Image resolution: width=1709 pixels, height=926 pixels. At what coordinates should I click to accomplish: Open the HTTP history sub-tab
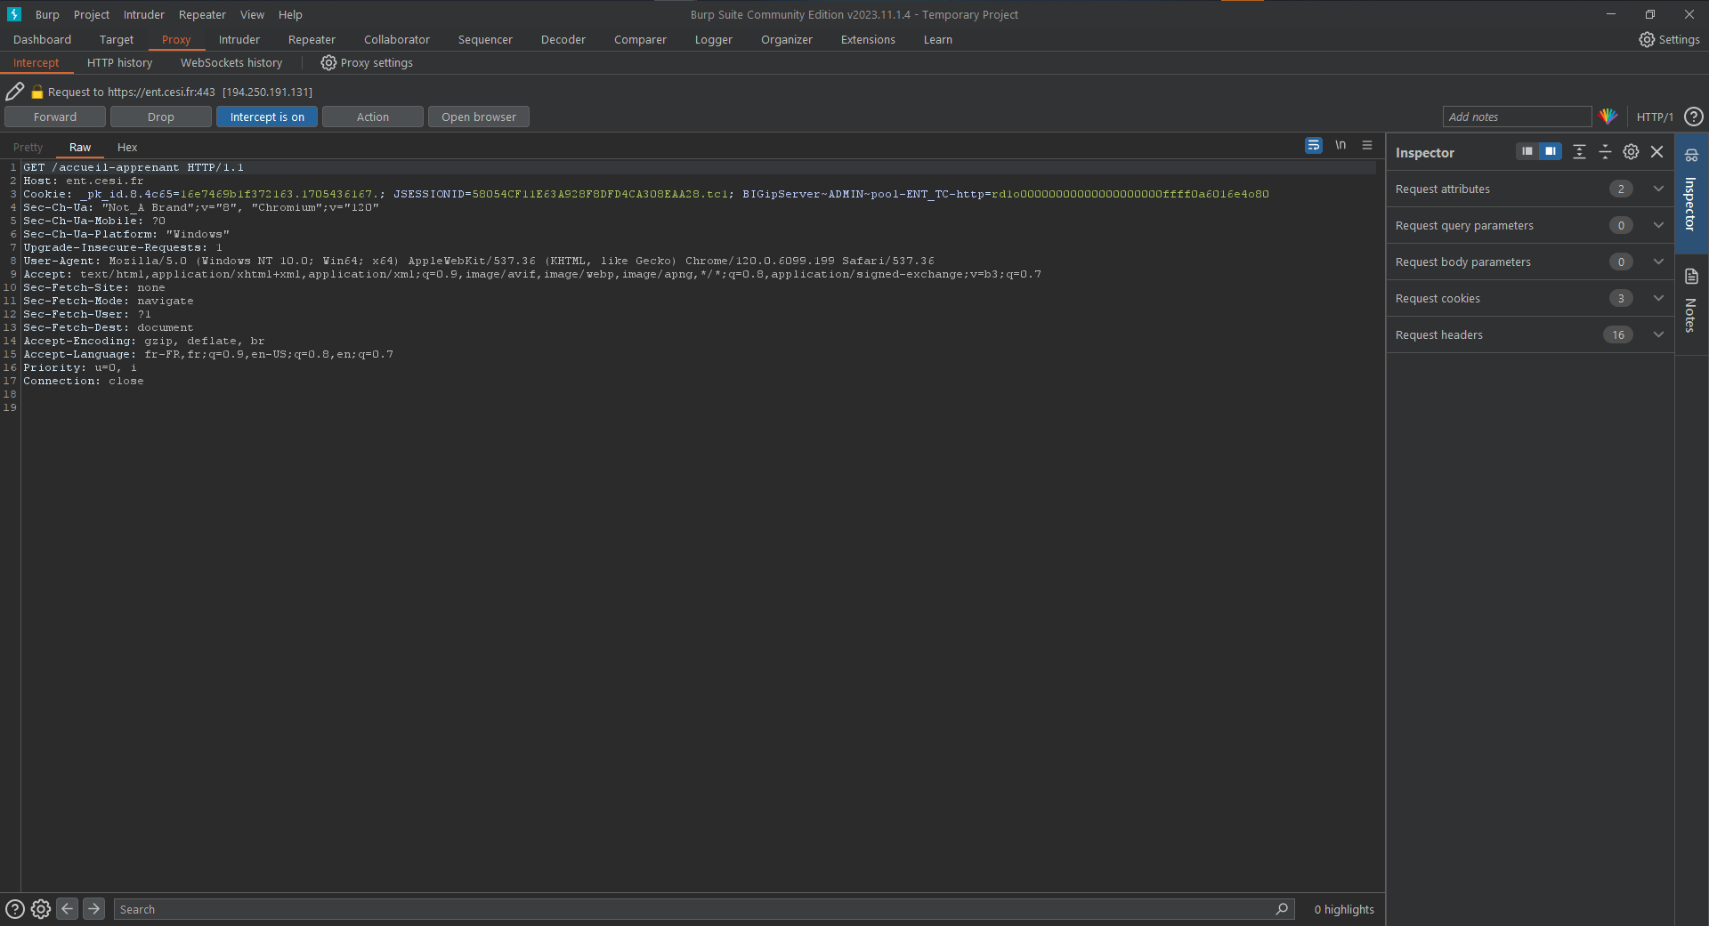point(119,63)
